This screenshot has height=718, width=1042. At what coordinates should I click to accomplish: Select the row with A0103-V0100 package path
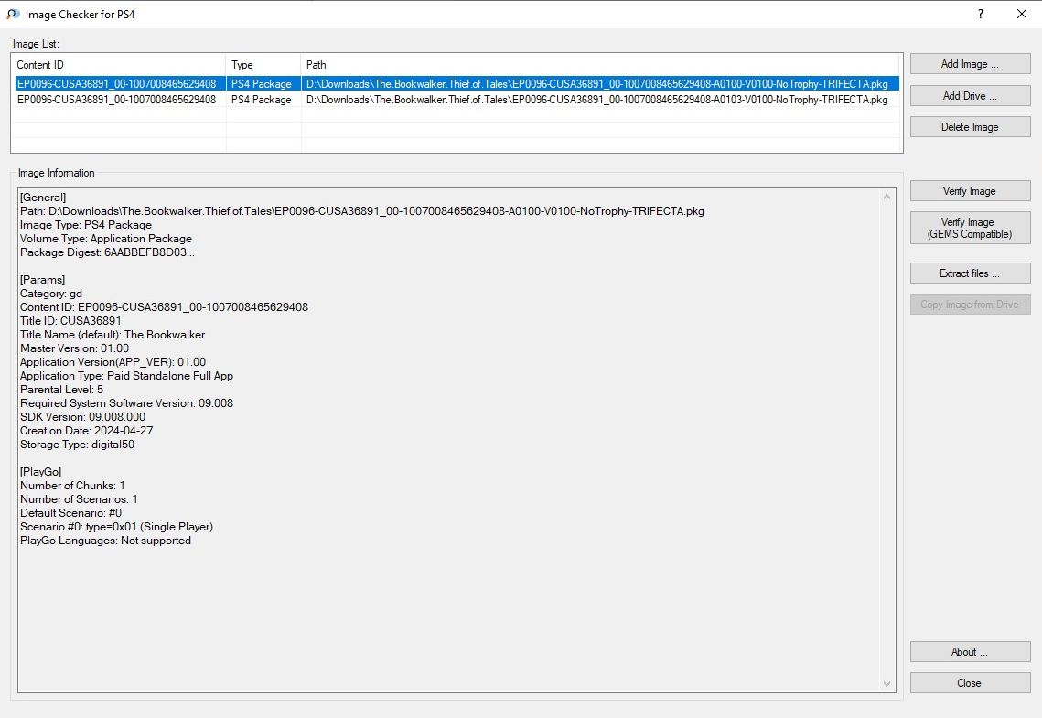pos(596,100)
